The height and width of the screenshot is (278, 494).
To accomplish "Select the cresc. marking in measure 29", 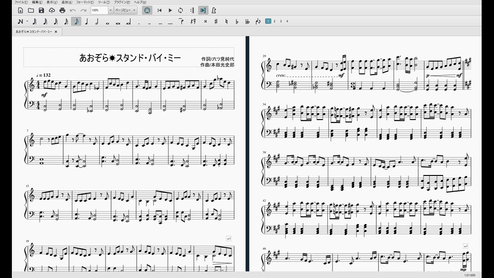I will 281,75.
